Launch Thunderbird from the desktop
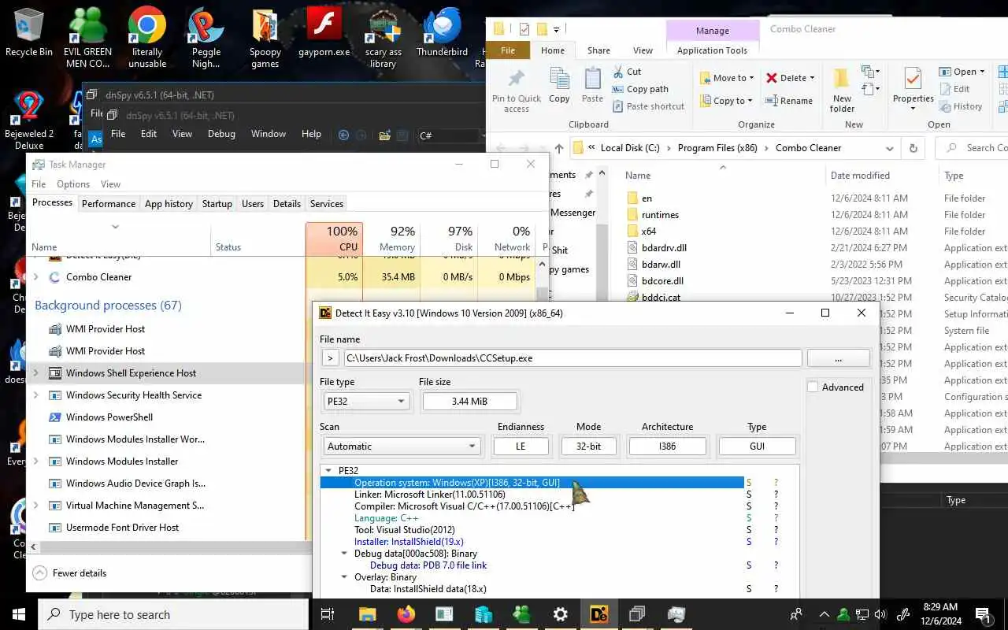 (442, 33)
